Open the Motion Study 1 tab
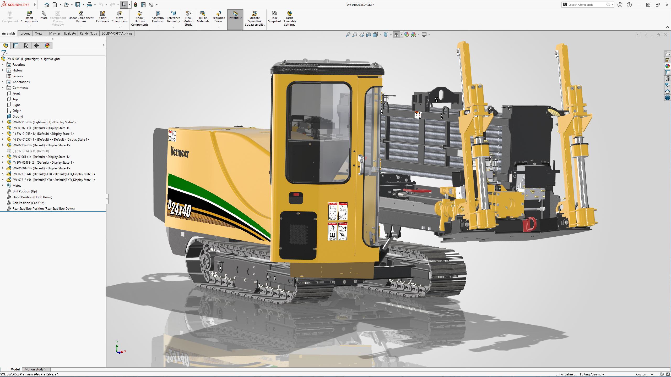 pos(35,369)
